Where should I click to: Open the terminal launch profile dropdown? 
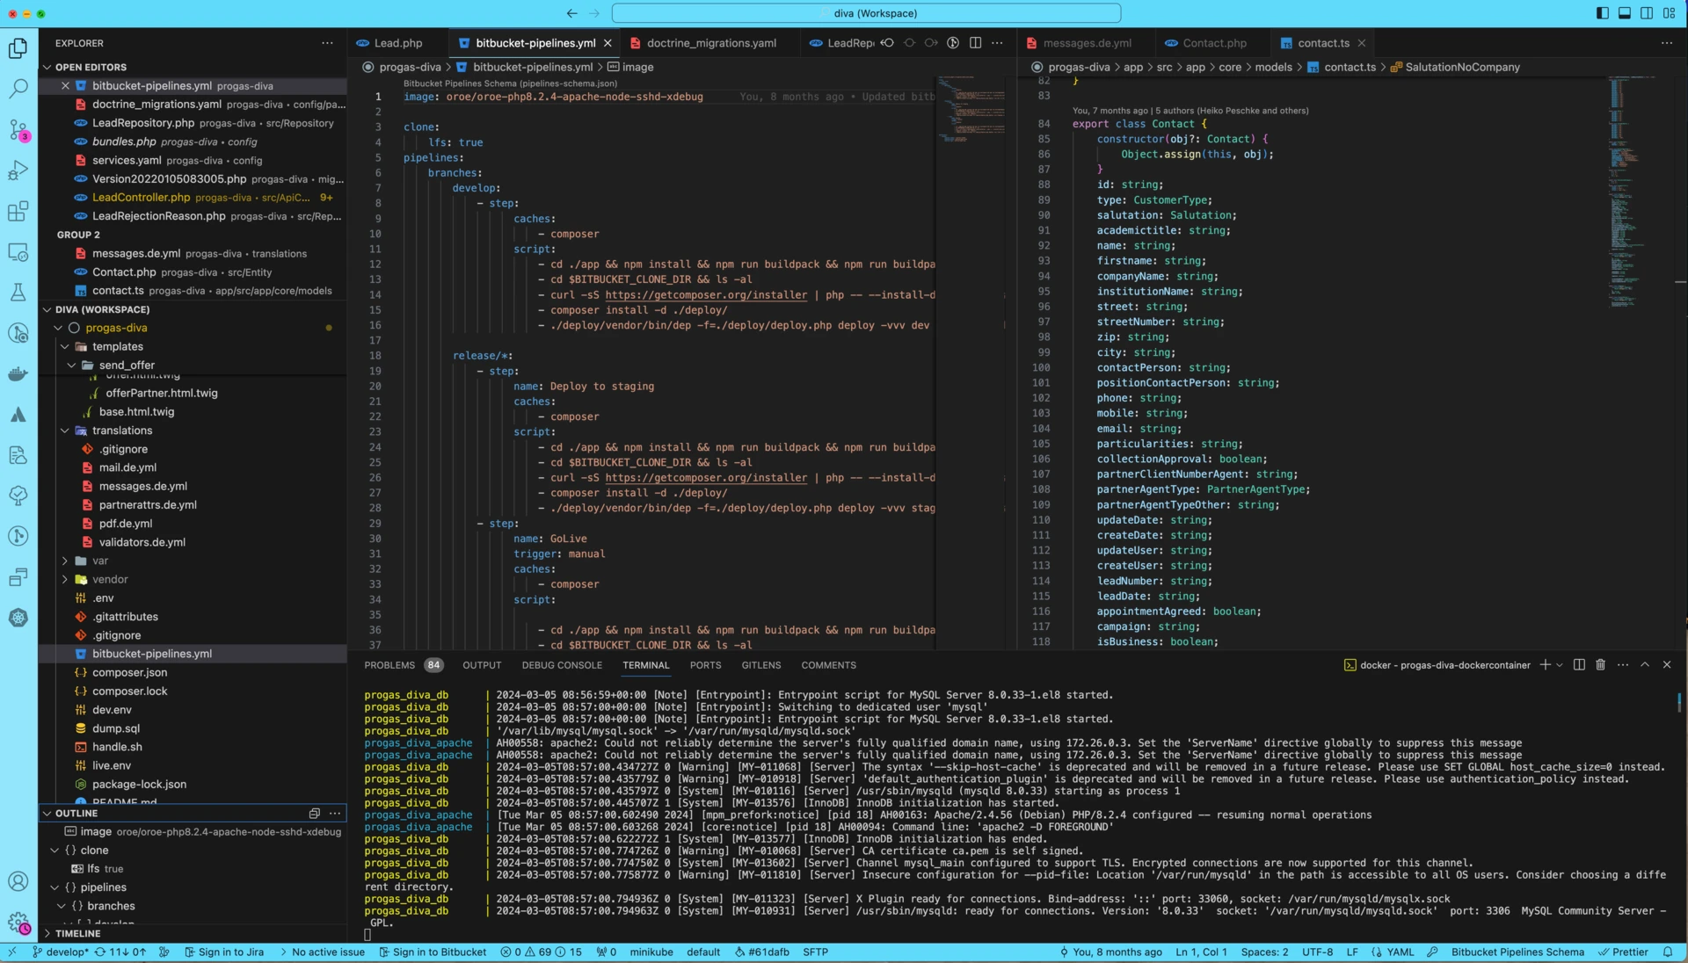pyautogui.click(x=1558, y=665)
